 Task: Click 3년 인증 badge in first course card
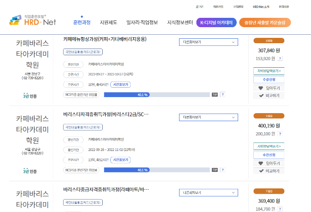pos(30,96)
